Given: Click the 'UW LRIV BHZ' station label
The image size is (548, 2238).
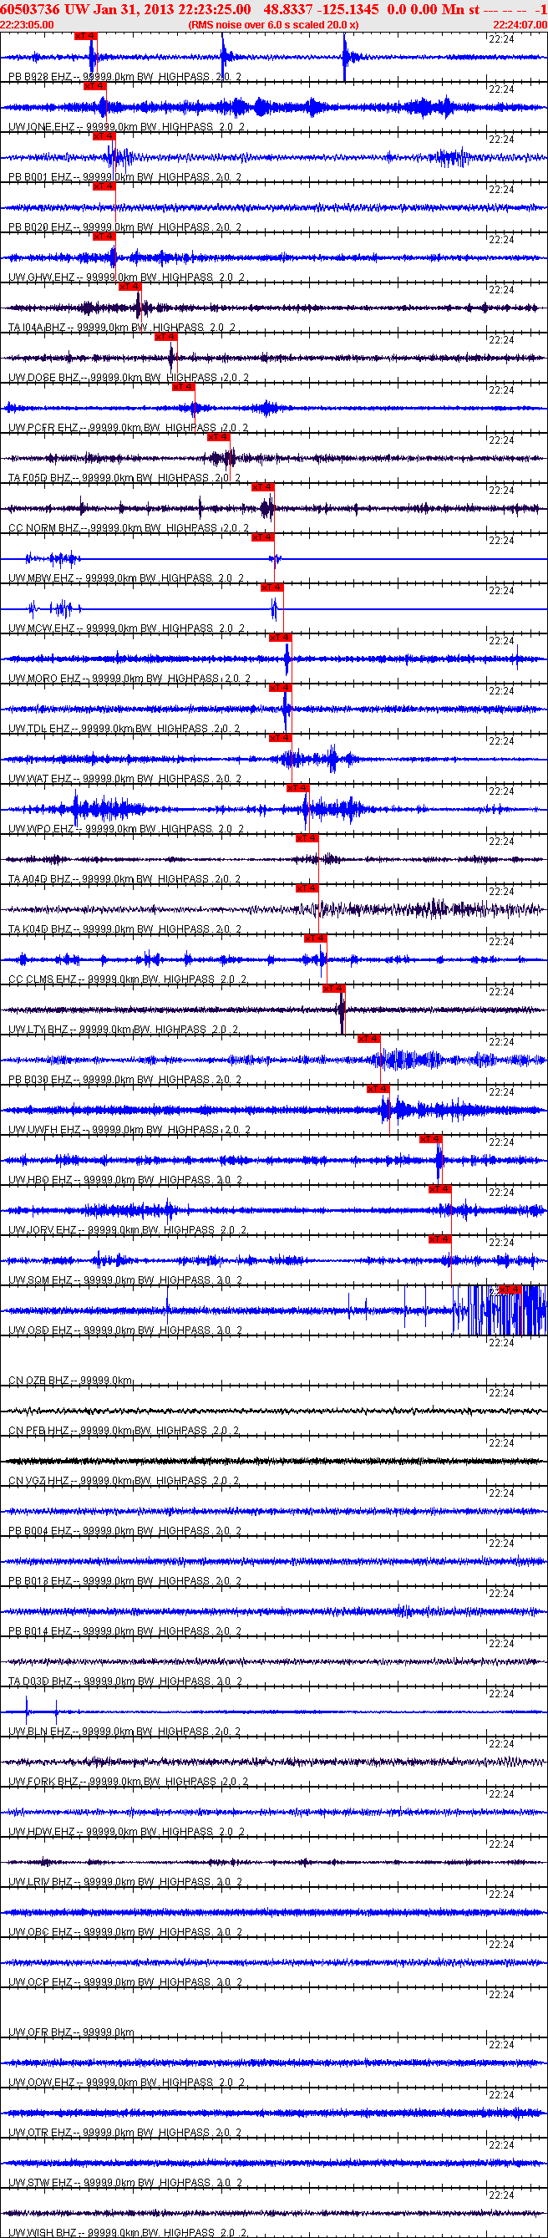Looking at the screenshot, I should tap(41, 1883).
